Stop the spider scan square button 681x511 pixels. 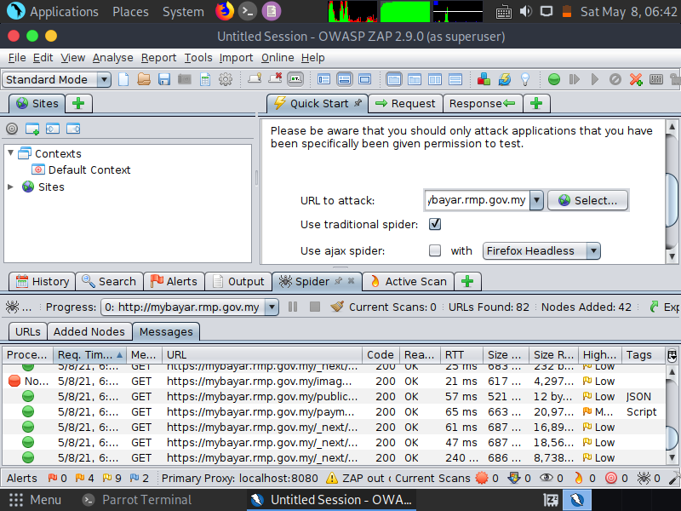coord(315,307)
